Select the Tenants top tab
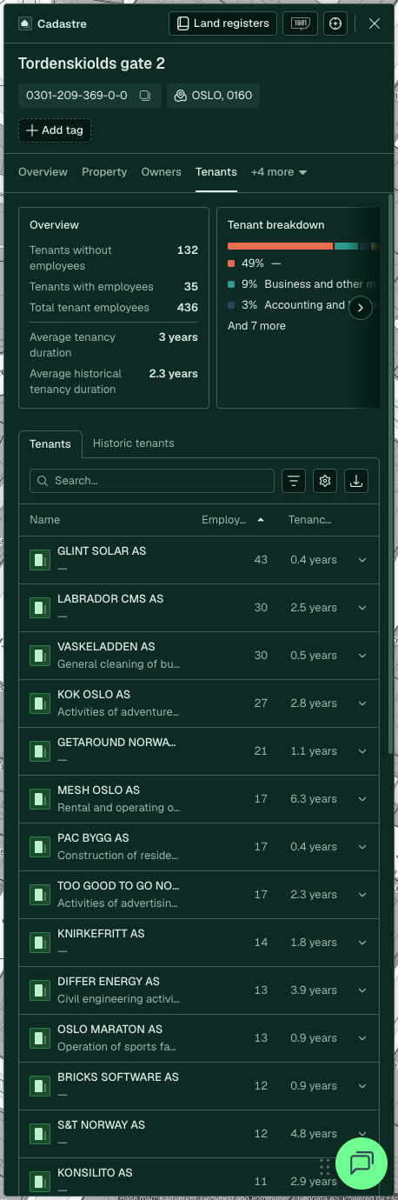This screenshot has height=1200, width=398. click(x=216, y=172)
